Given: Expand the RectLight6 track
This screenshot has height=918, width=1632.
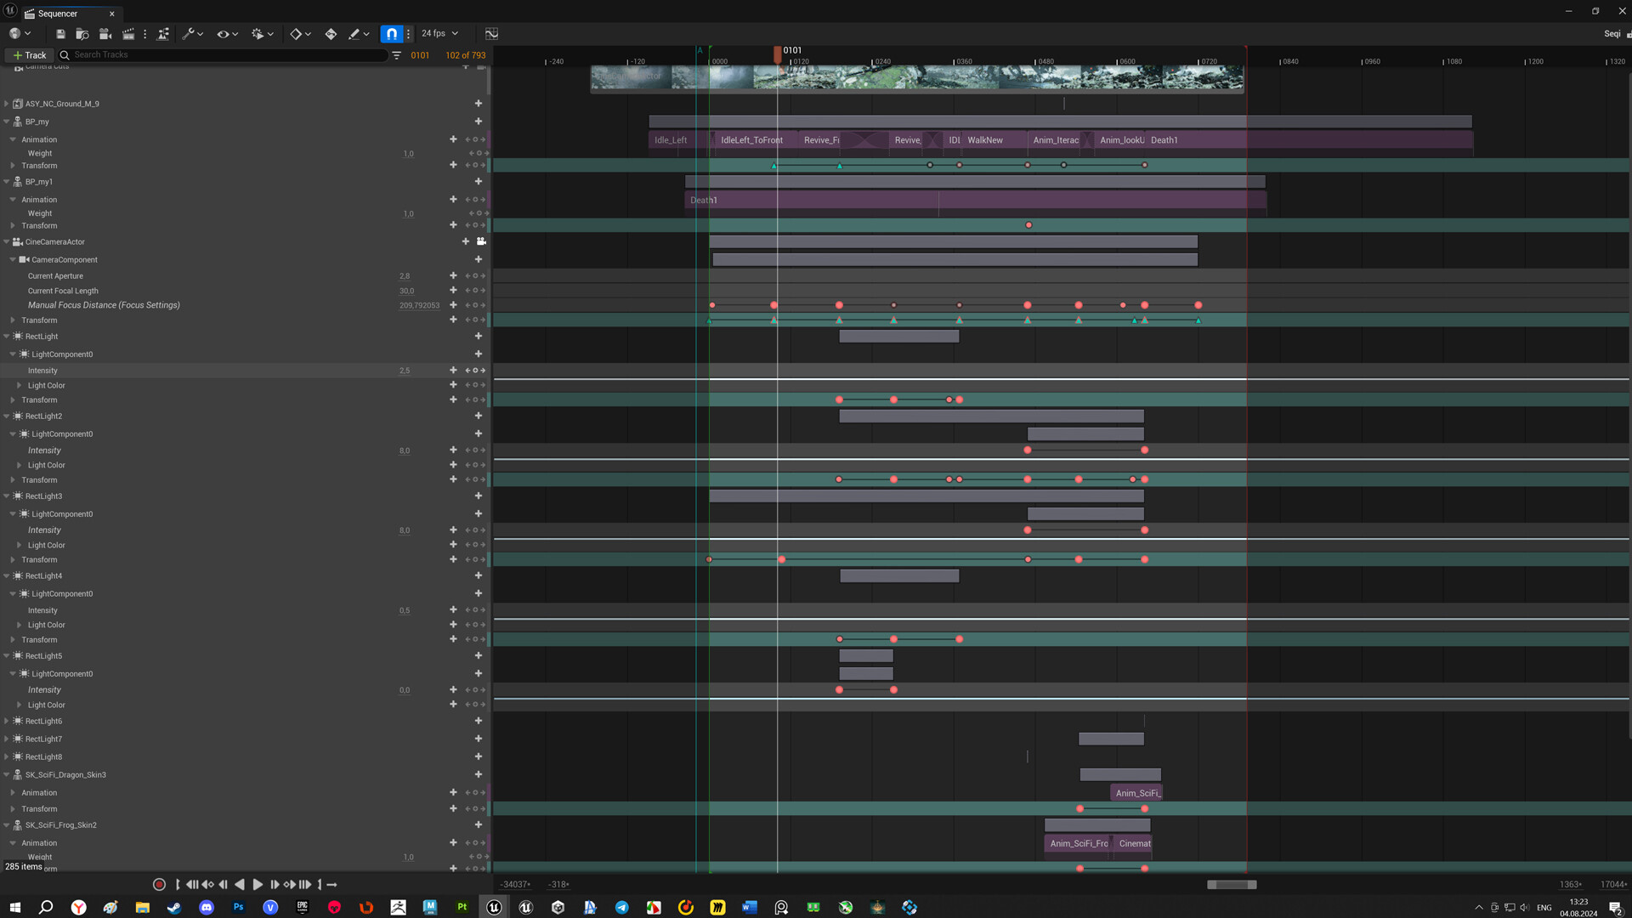Looking at the screenshot, I should tap(7, 722).
